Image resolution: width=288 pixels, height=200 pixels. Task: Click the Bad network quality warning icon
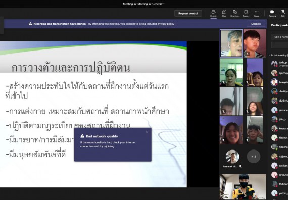point(82,136)
